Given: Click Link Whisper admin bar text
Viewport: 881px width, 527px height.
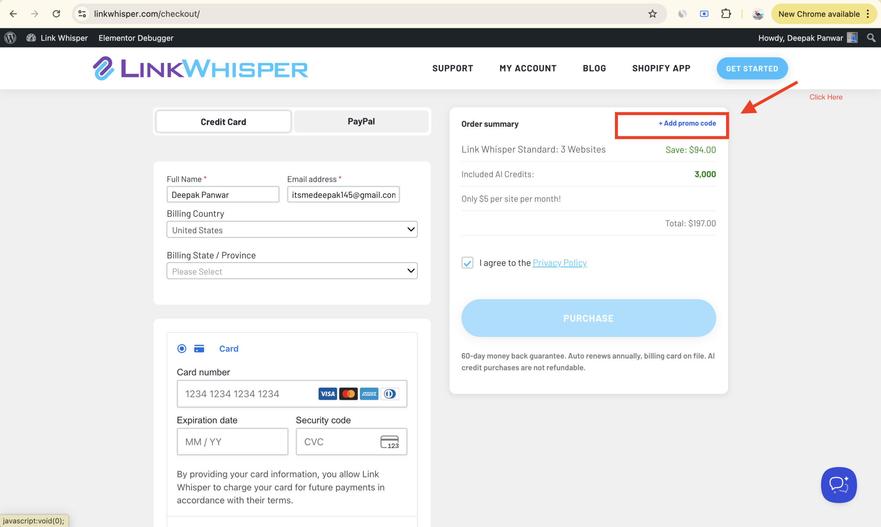Looking at the screenshot, I should (64, 38).
